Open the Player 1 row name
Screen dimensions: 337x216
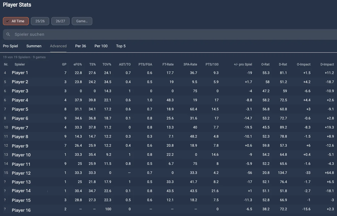(20, 73)
